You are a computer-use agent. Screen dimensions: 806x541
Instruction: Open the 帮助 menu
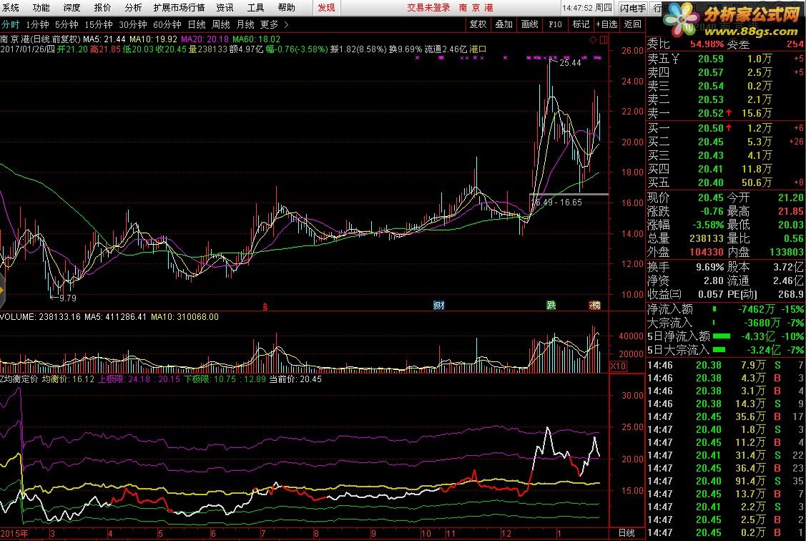coord(286,7)
